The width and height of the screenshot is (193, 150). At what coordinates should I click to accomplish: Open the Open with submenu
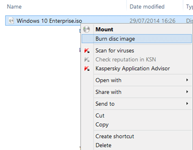point(137,80)
